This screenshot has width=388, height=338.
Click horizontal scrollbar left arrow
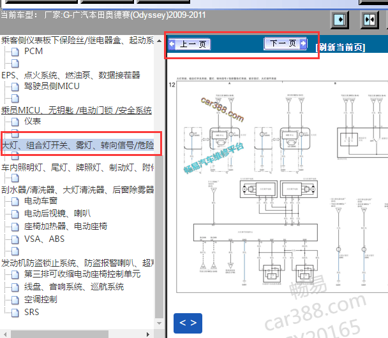[5, 334]
